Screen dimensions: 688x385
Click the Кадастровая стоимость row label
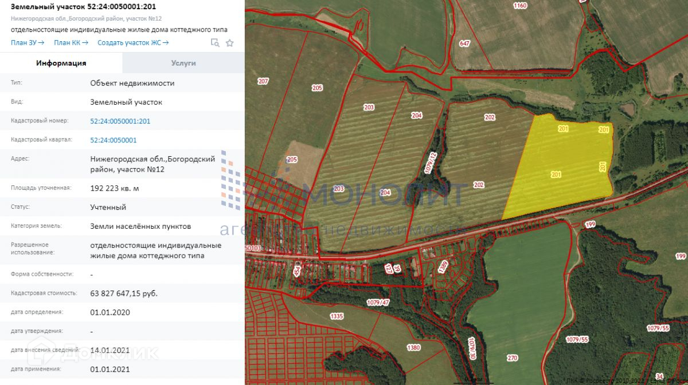point(44,293)
